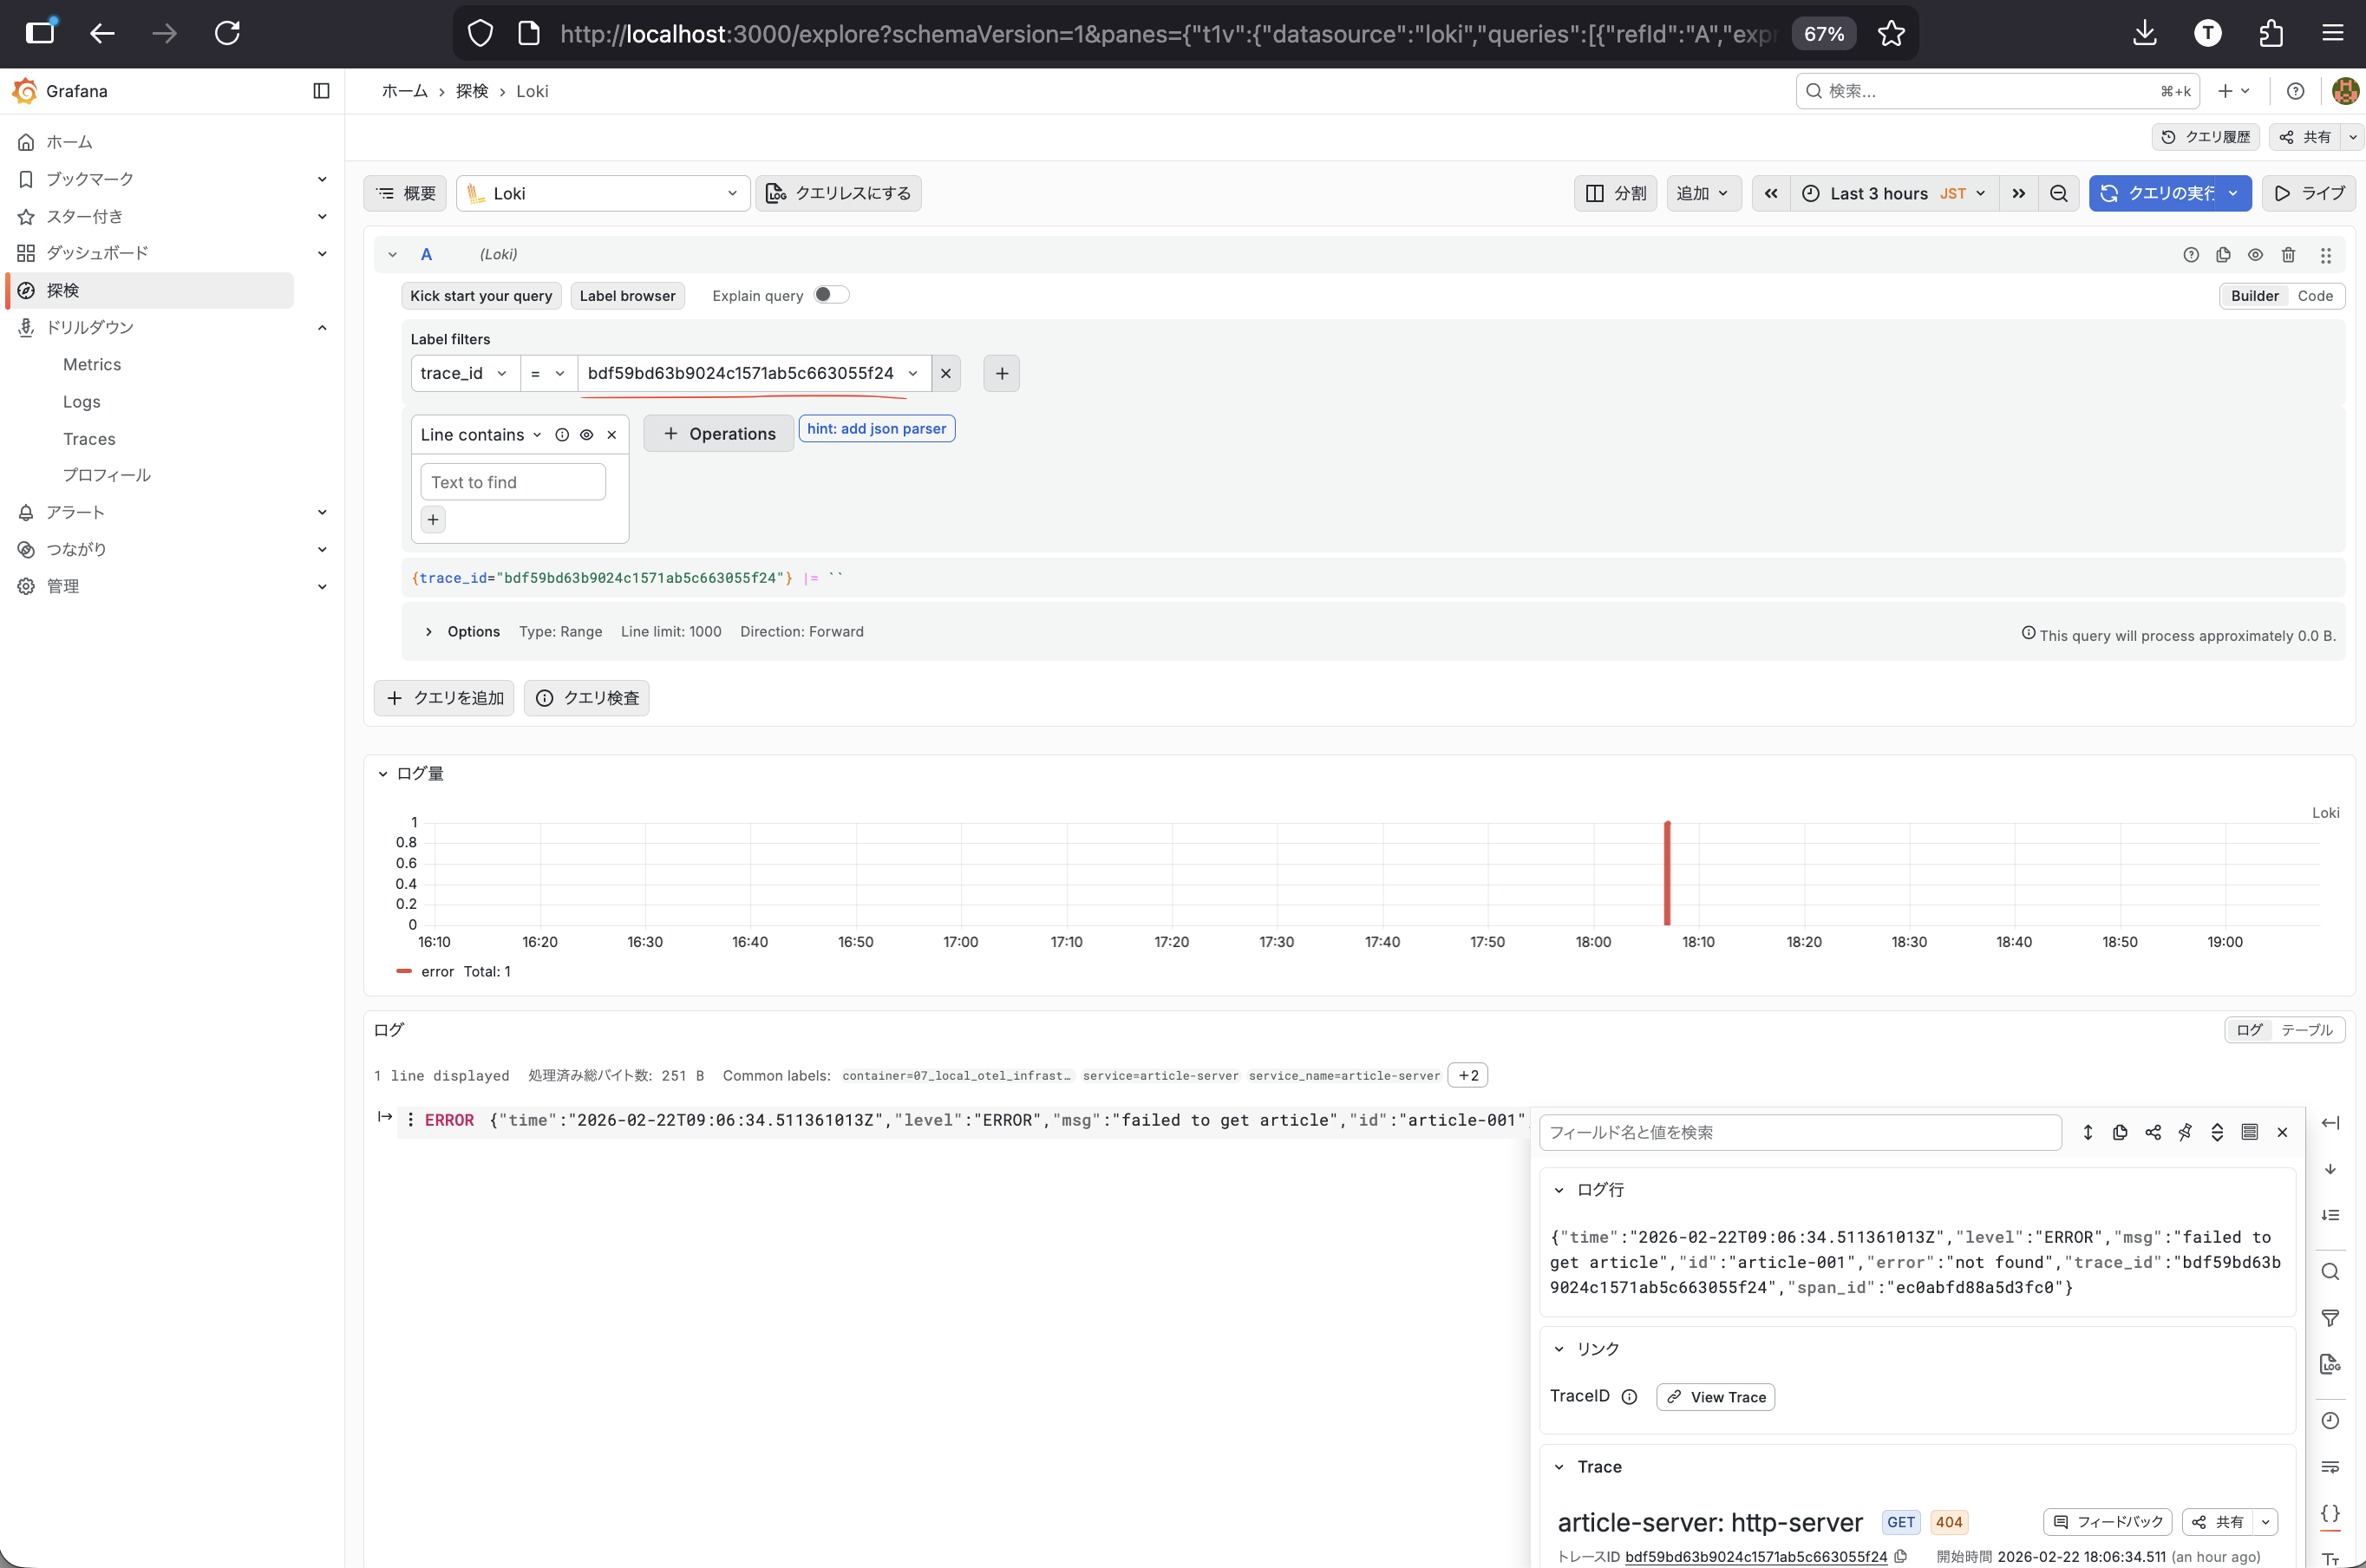2366x1568 pixels.
Task: Shift time range backward with the double-left arrow
Action: 1770,193
